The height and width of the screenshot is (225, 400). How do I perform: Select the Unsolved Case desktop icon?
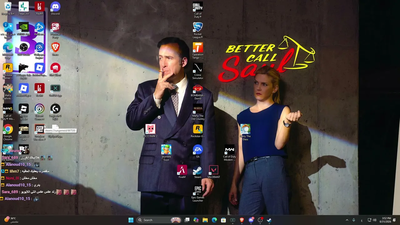coord(24,133)
